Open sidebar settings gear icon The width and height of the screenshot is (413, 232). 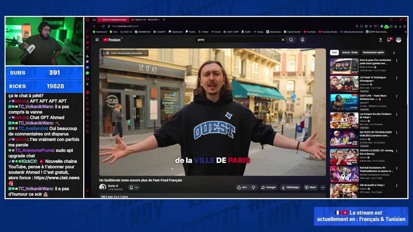point(87,131)
